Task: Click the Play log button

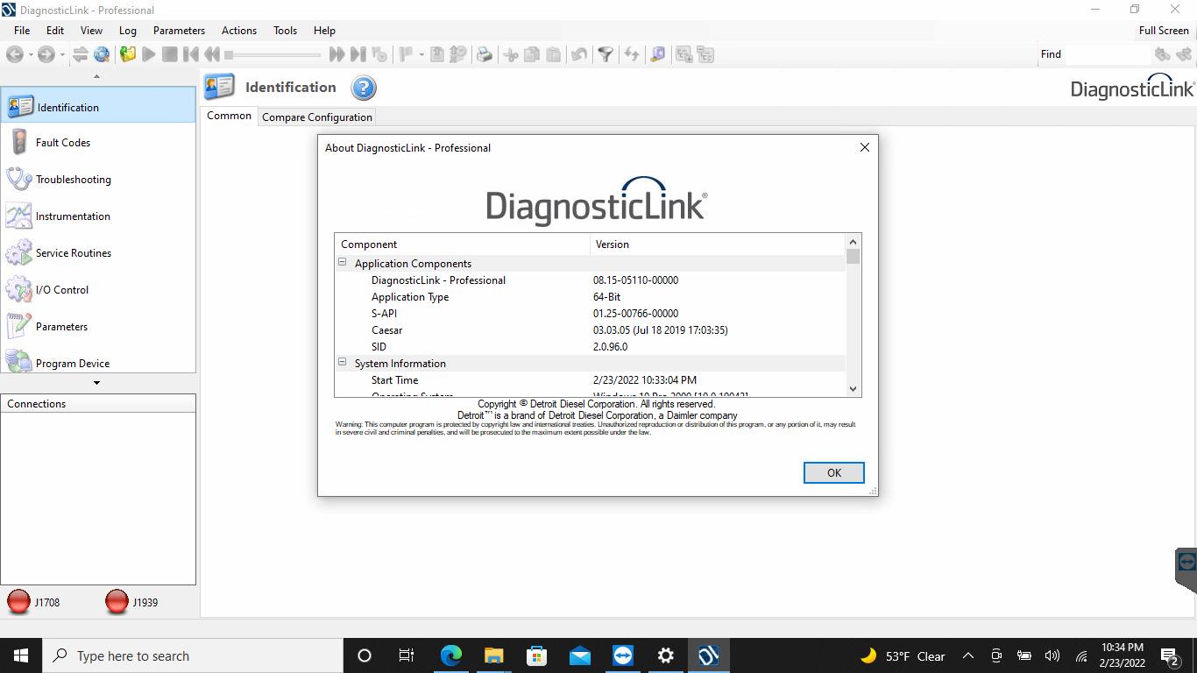Action: pyautogui.click(x=149, y=54)
